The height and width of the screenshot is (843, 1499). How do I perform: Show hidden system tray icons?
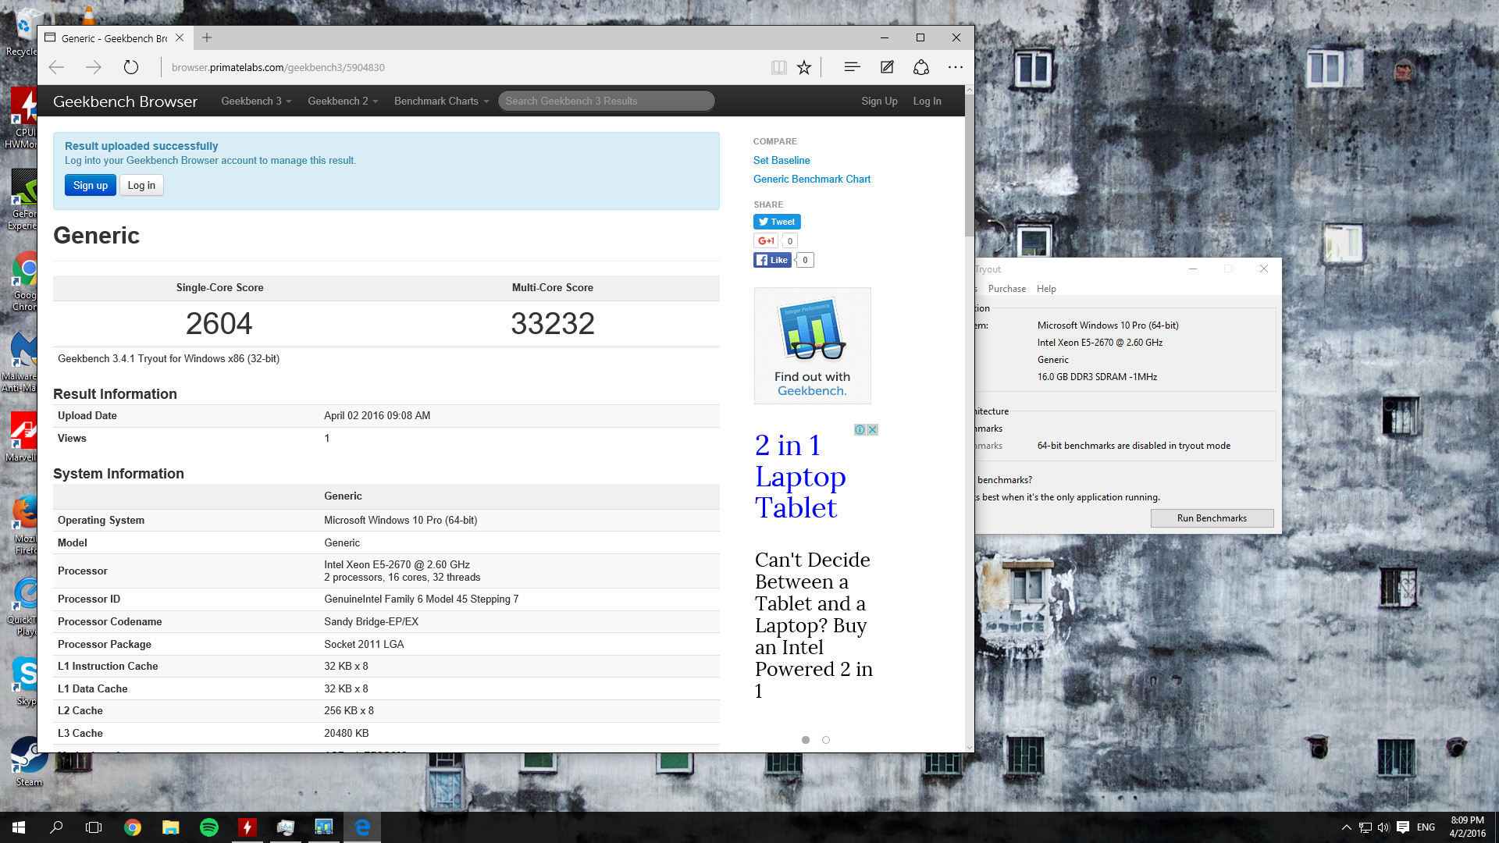click(x=1346, y=827)
